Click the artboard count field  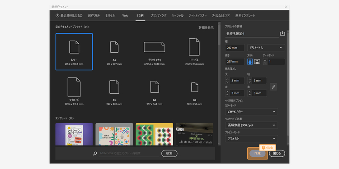276,62
